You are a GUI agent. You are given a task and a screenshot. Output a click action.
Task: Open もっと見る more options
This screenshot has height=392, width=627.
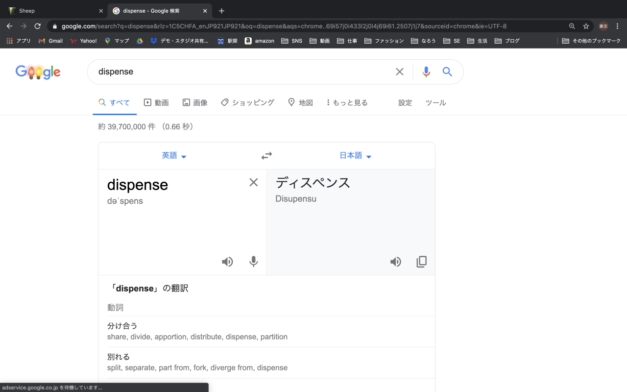click(x=347, y=102)
